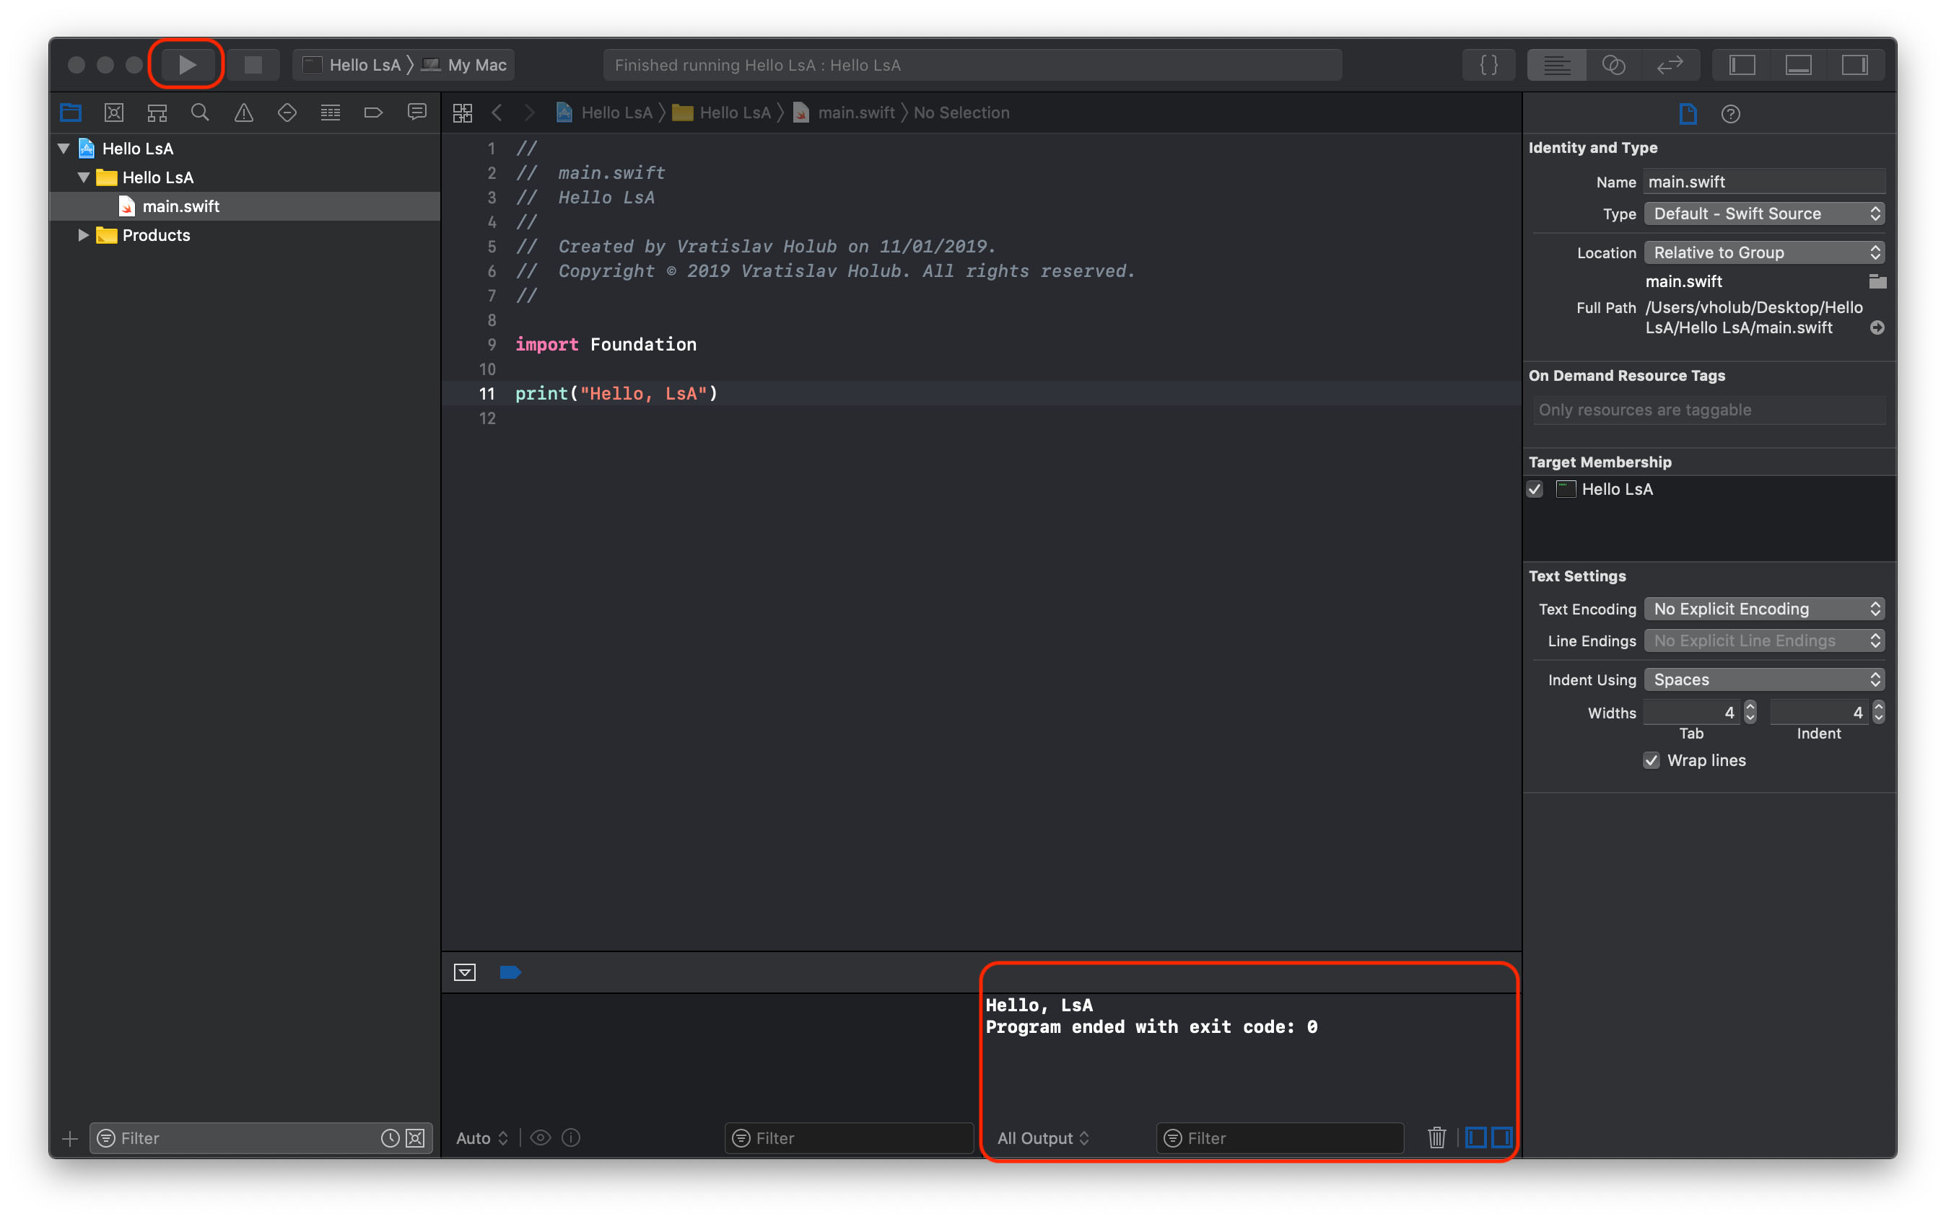Image resolution: width=1946 pixels, height=1219 pixels.
Task: Open the Type dropdown Default - Swift Source
Action: pyautogui.click(x=1765, y=214)
